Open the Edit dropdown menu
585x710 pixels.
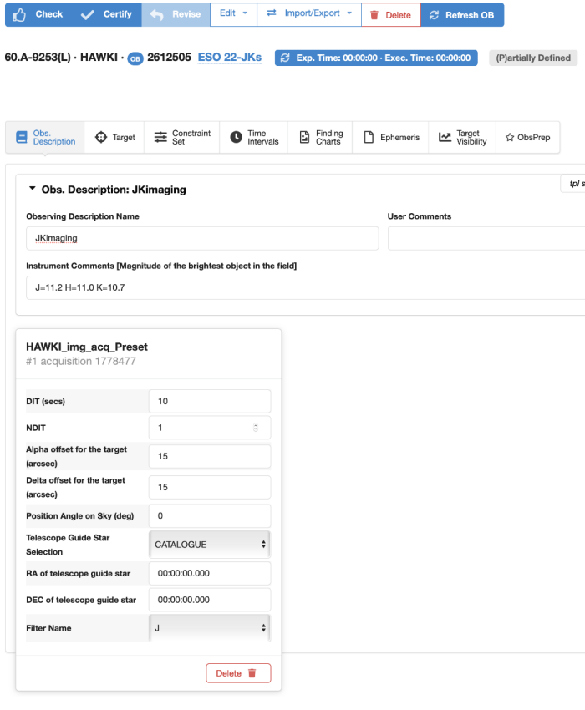tap(233, 14)
